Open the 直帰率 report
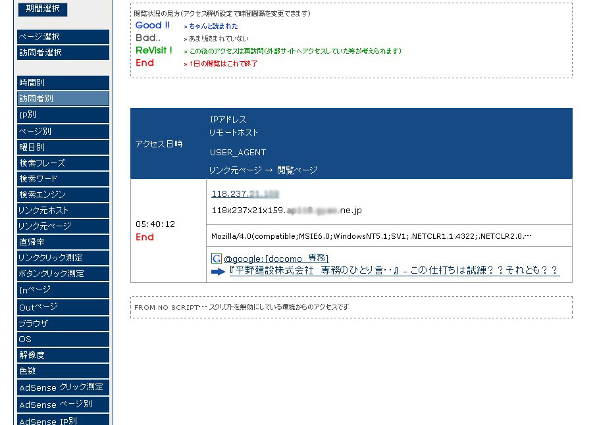The width and height of the screenshot is (597, 425). pyautogui.click(x=63, y=242)
